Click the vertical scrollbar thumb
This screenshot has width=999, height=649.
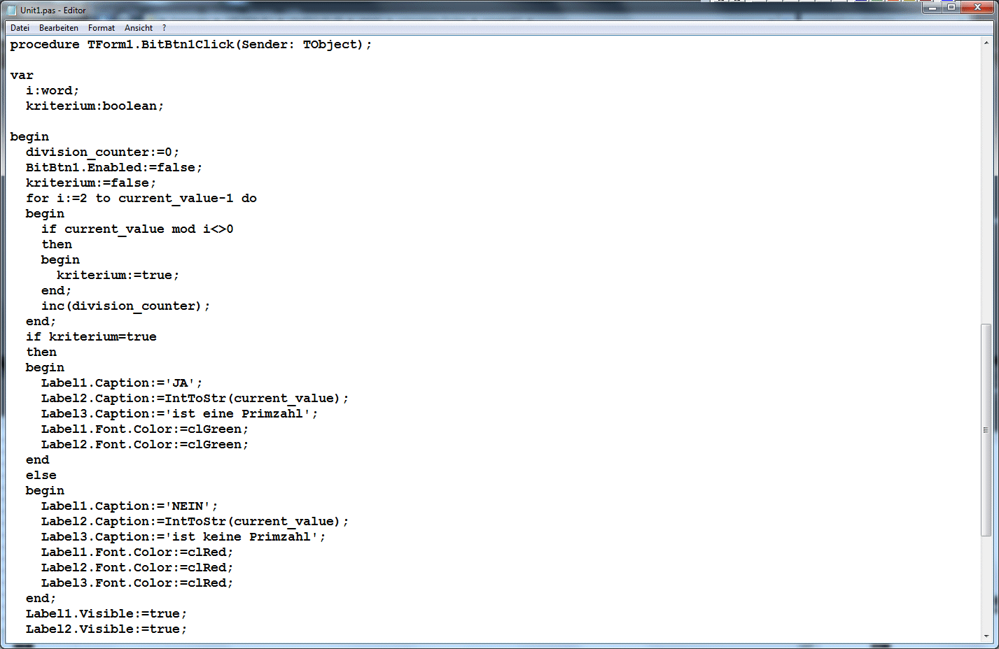[x=986, y=430]
